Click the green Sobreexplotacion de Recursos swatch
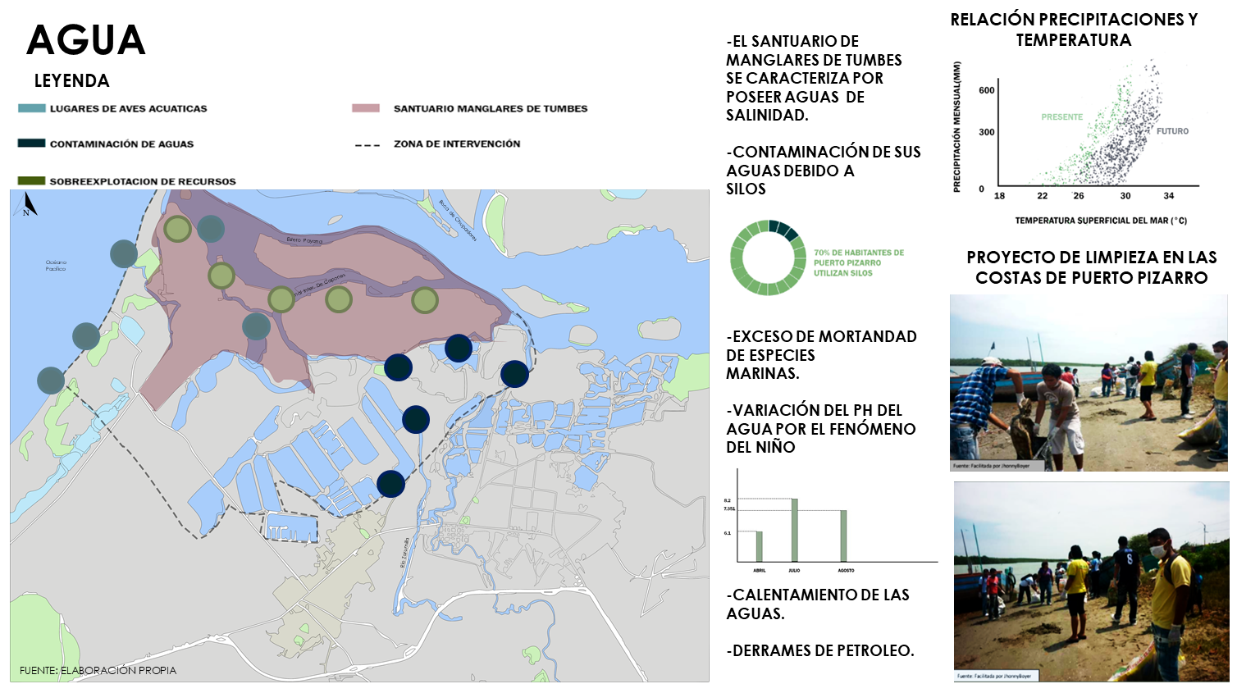Screen dimensions: 1237x693 click(x=32, y=181)
